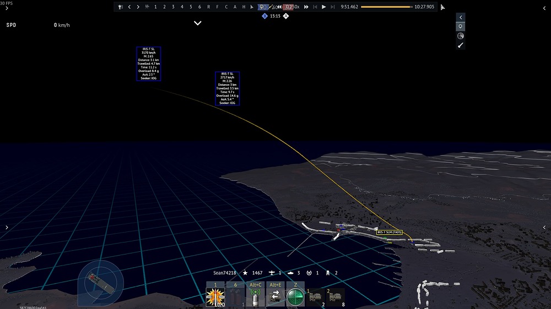Speed up replay with fast-forward button

pos(306,7)
